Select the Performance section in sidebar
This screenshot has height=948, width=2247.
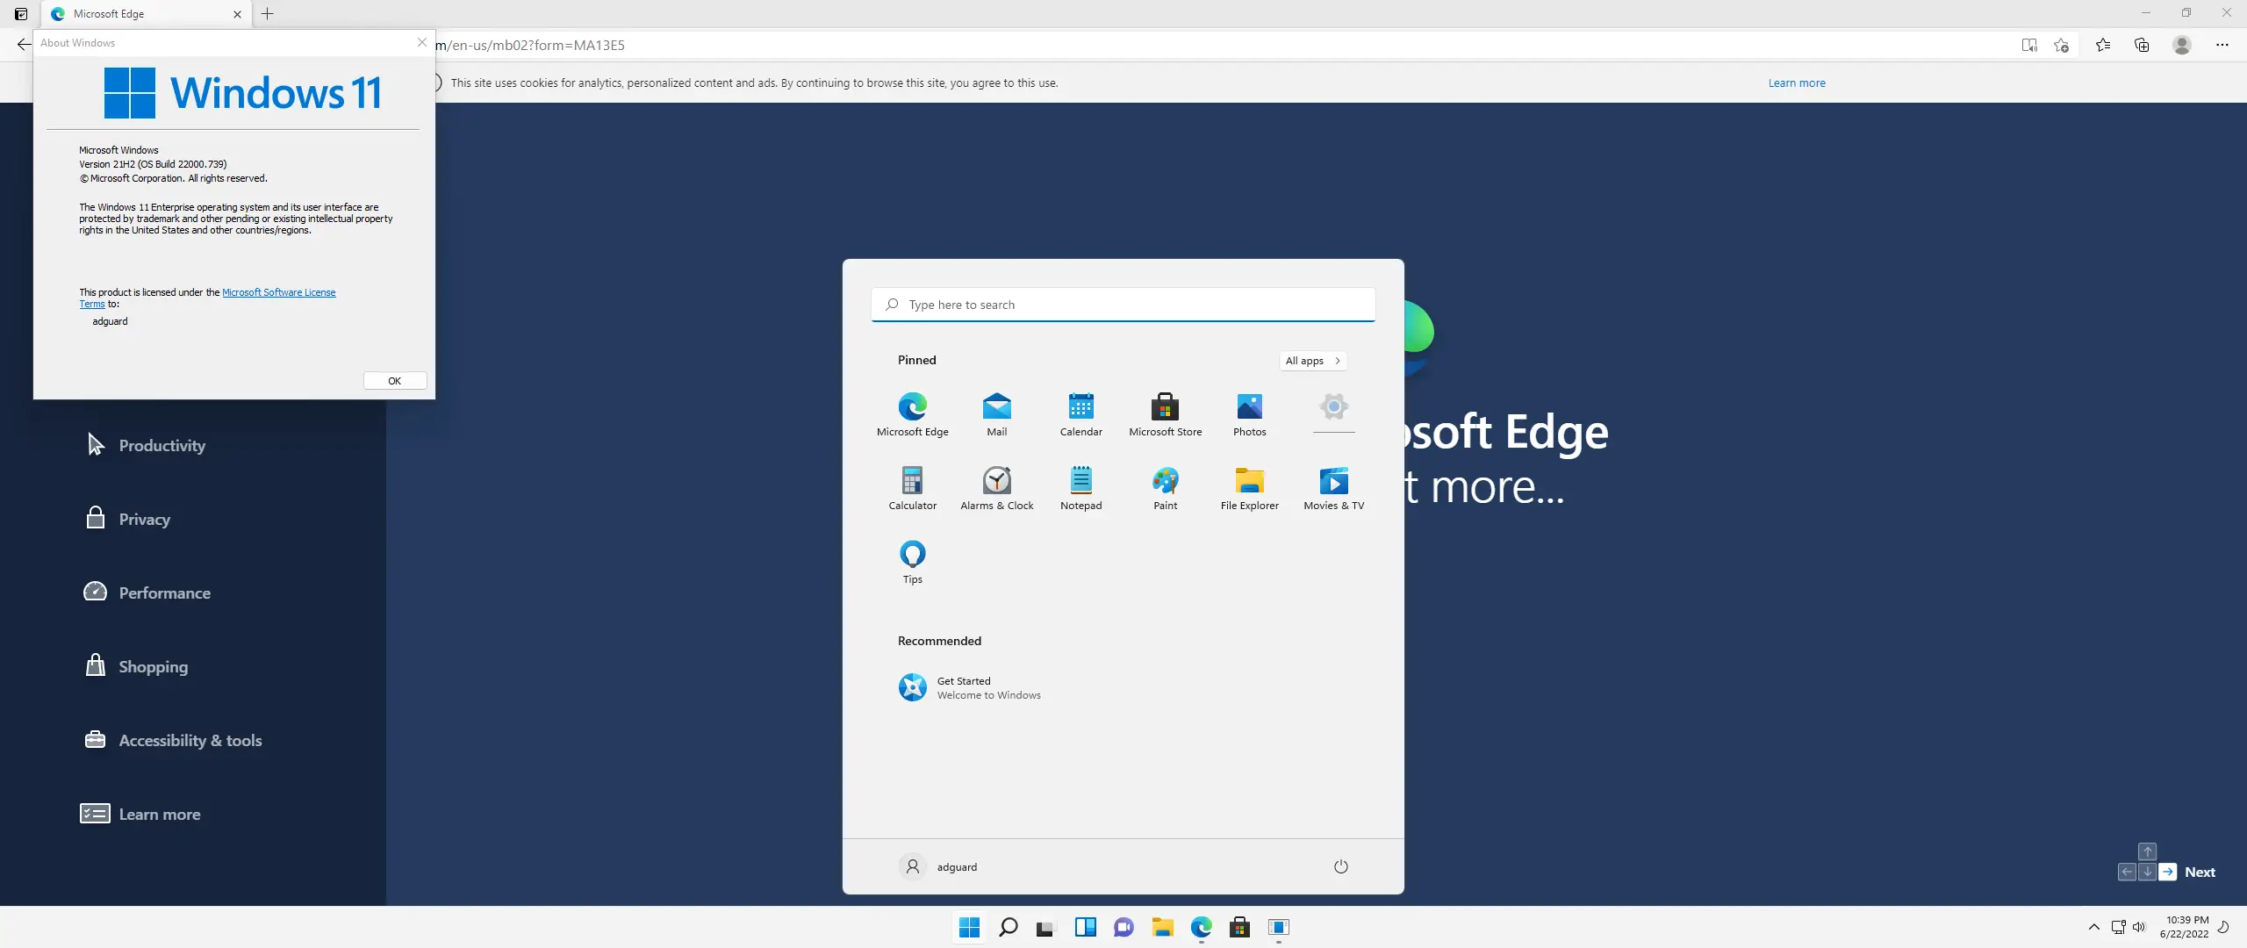pyautogui.click(x=164, y=592)
